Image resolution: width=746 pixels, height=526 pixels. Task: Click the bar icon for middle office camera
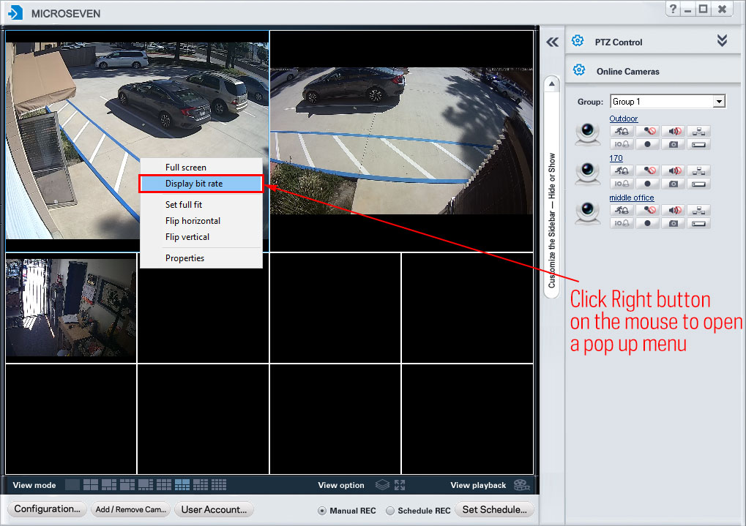coord(699,223)
